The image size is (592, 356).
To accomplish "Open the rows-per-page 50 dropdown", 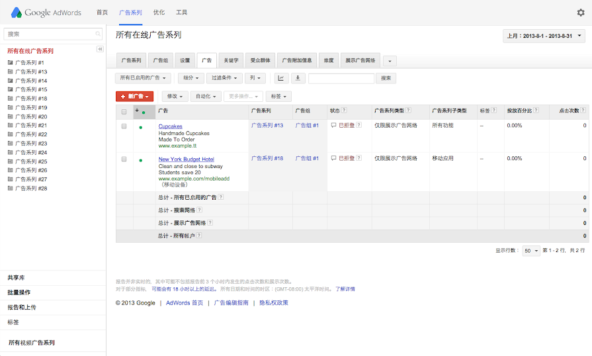I will coord(530,251).
